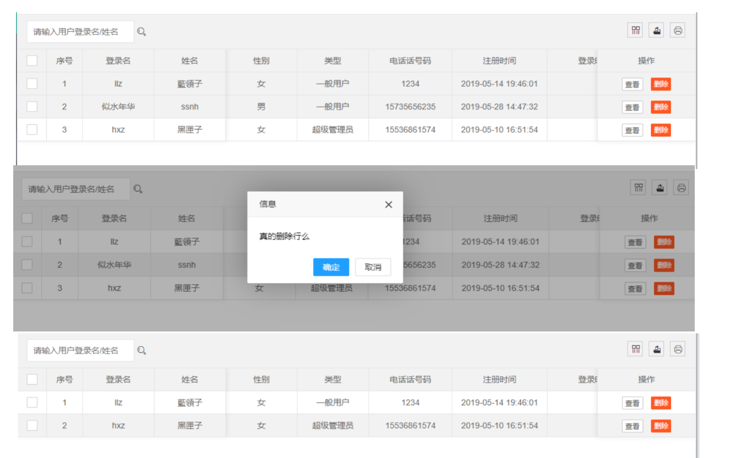Tick the select-all header checkbox in the top table
742x458 pixels.
(x=32, y=60)
